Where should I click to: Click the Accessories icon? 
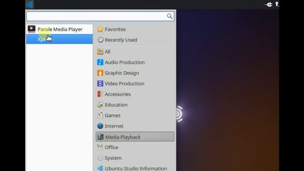[x=100, y=94]
